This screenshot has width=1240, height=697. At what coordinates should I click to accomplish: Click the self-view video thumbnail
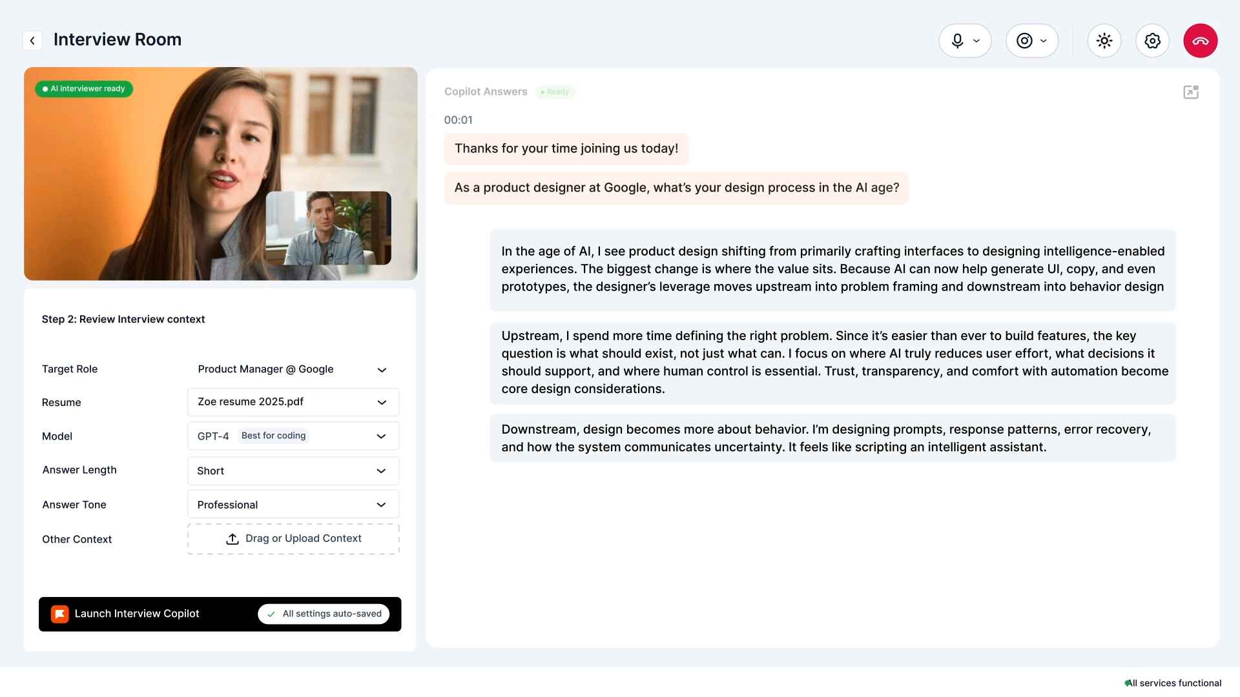tap(329, 227)
